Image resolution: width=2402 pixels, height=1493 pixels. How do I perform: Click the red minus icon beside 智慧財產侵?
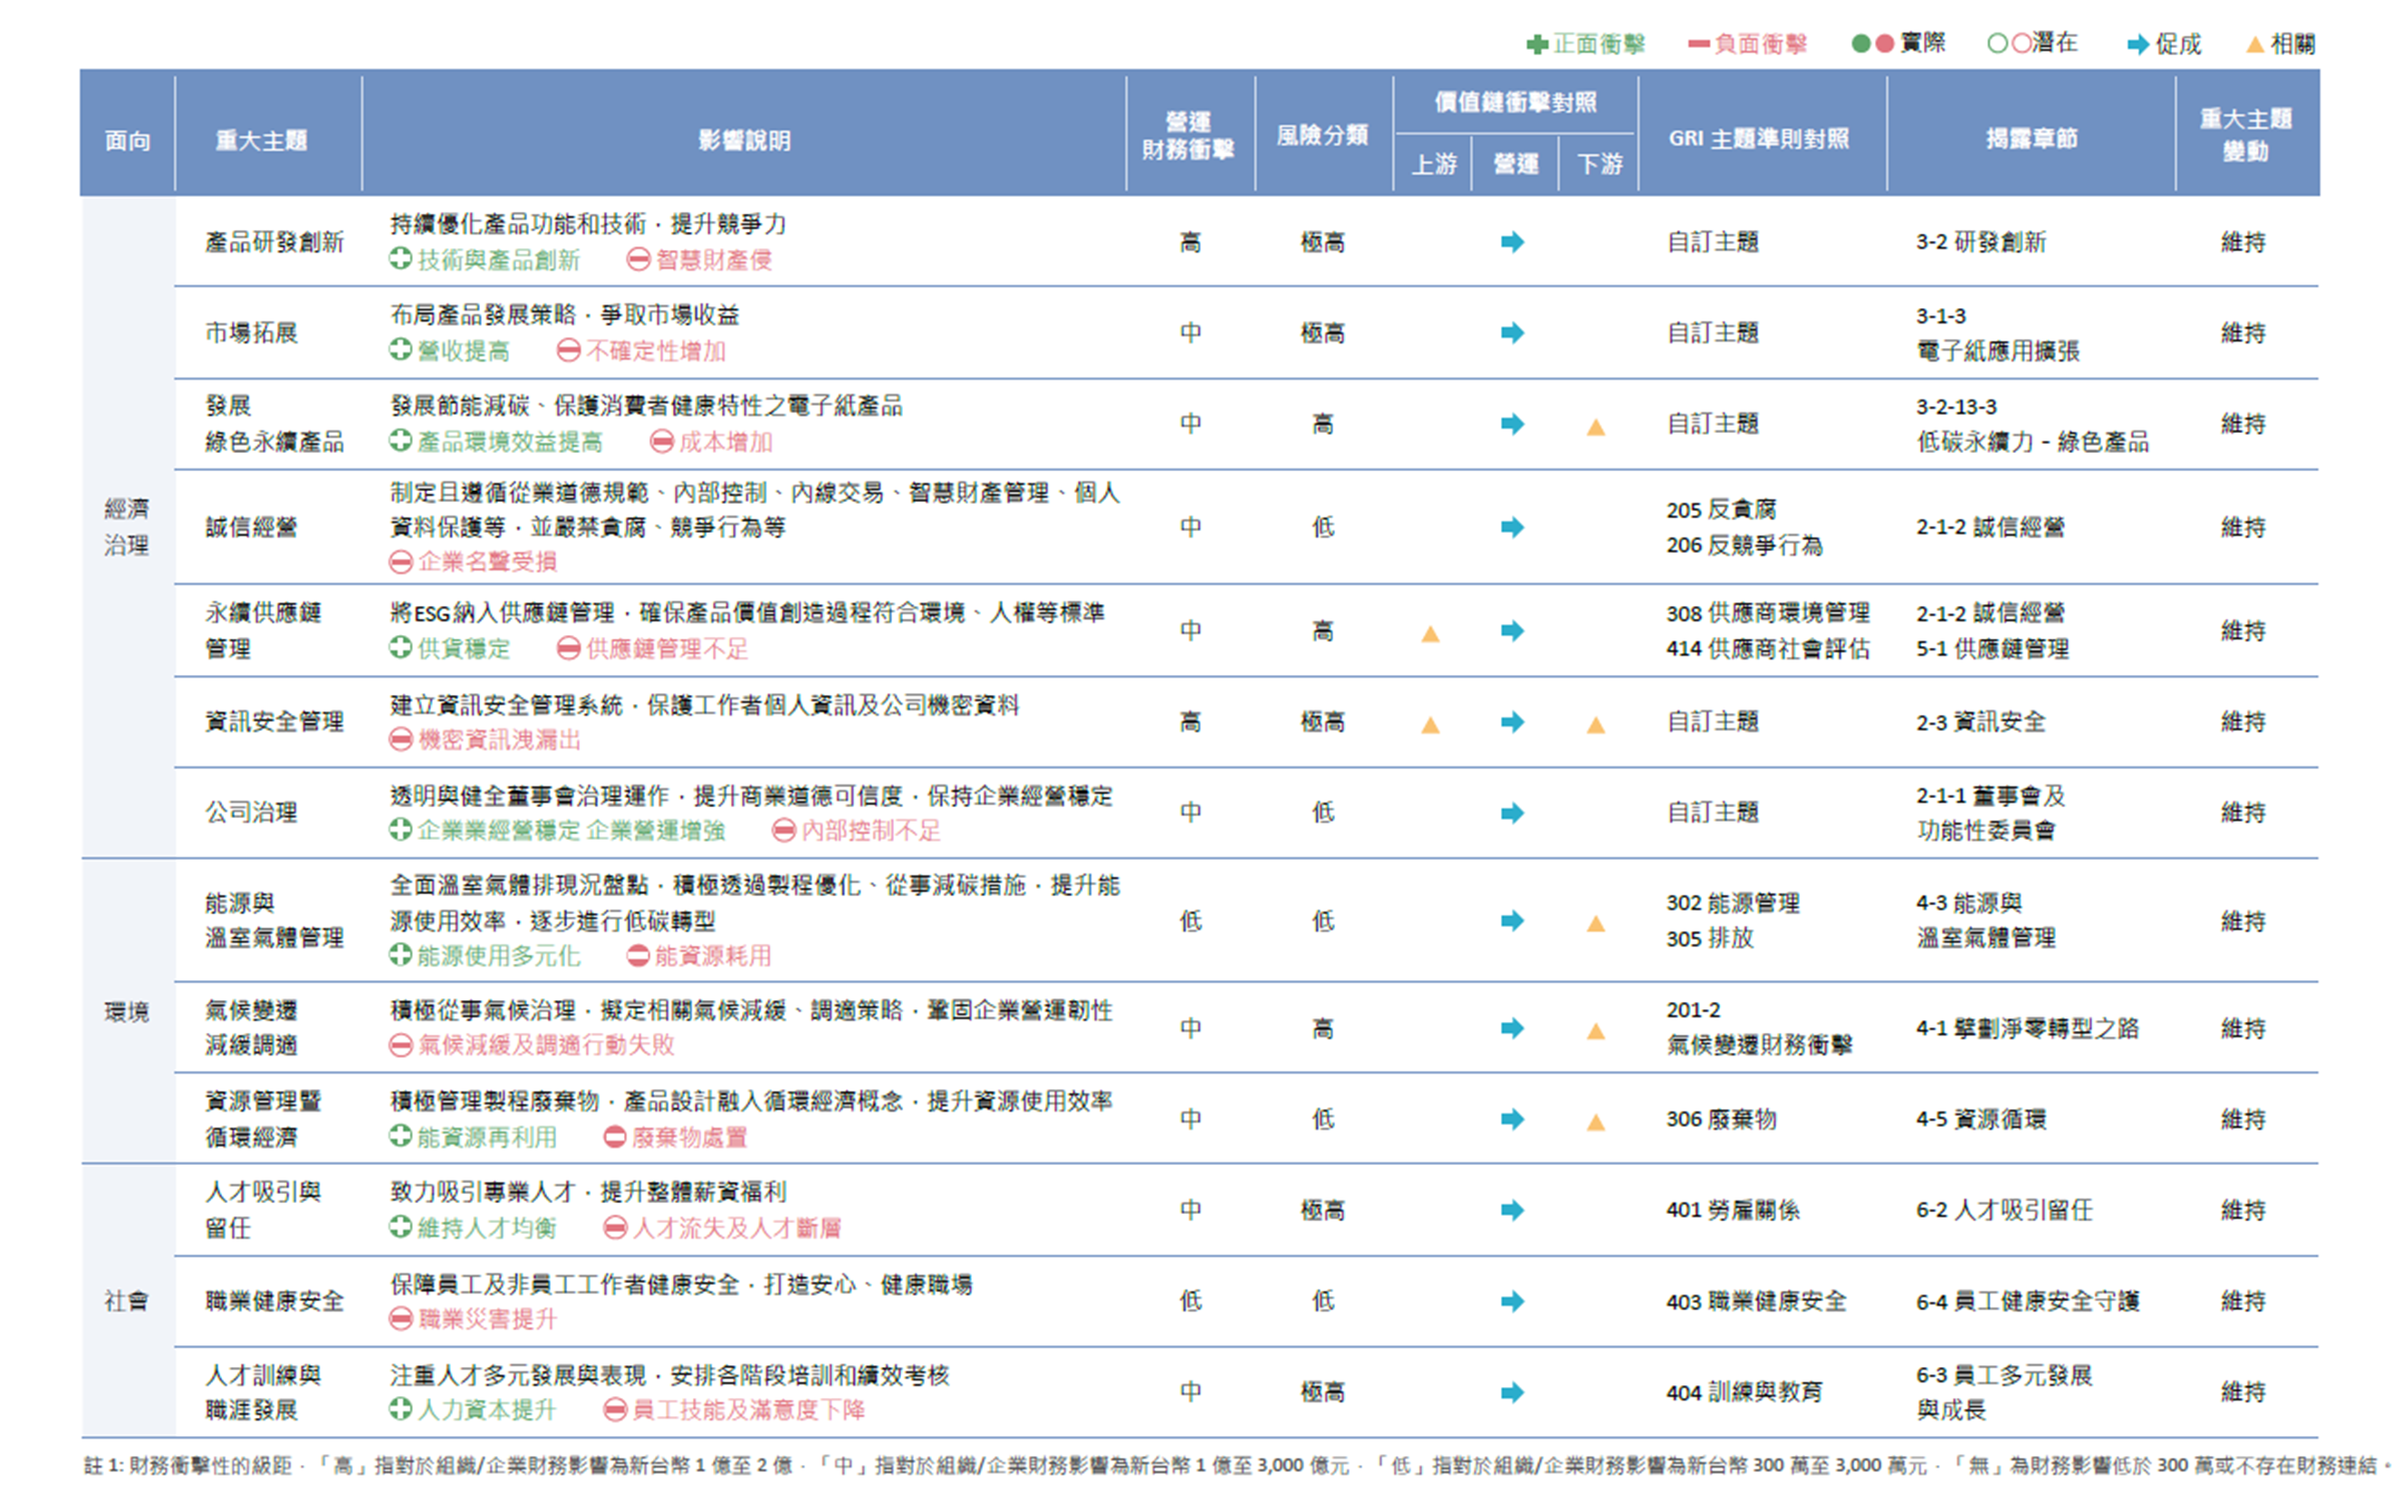coord(638,259)
